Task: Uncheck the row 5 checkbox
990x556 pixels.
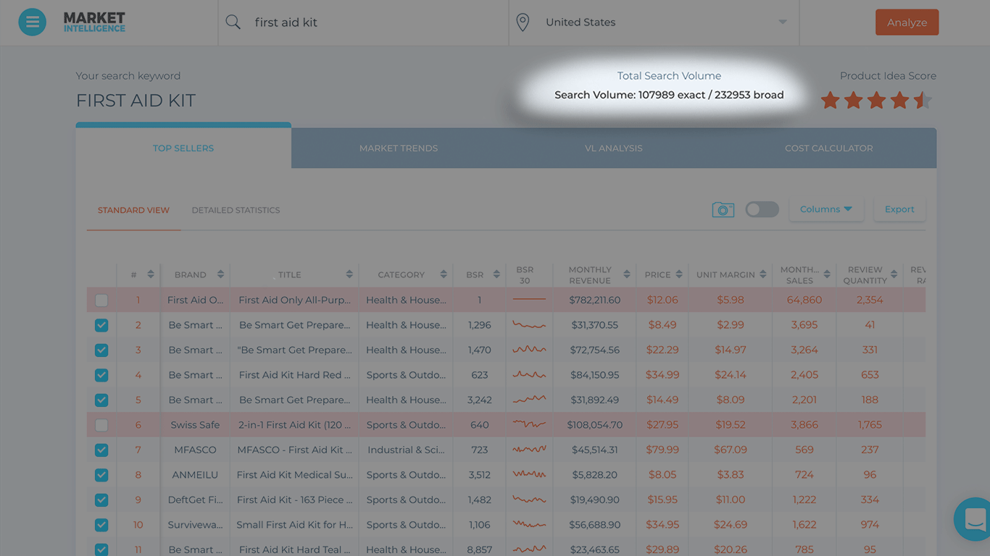Action: (x=101, y=400)
